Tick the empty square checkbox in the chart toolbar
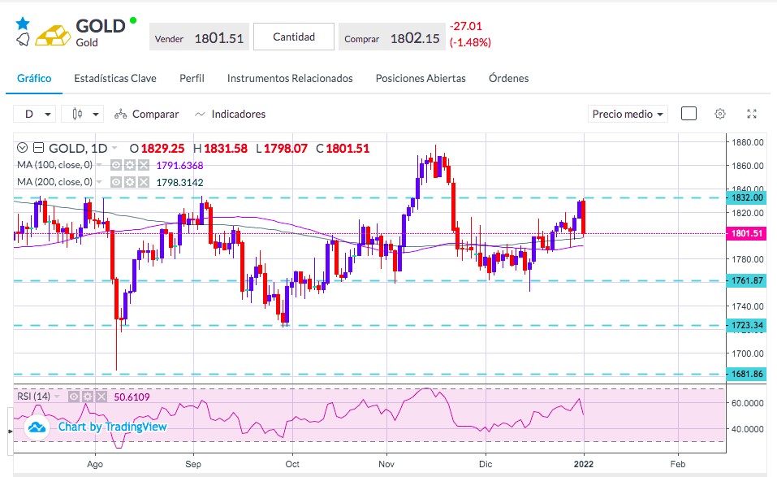 (x=689, y=114)
